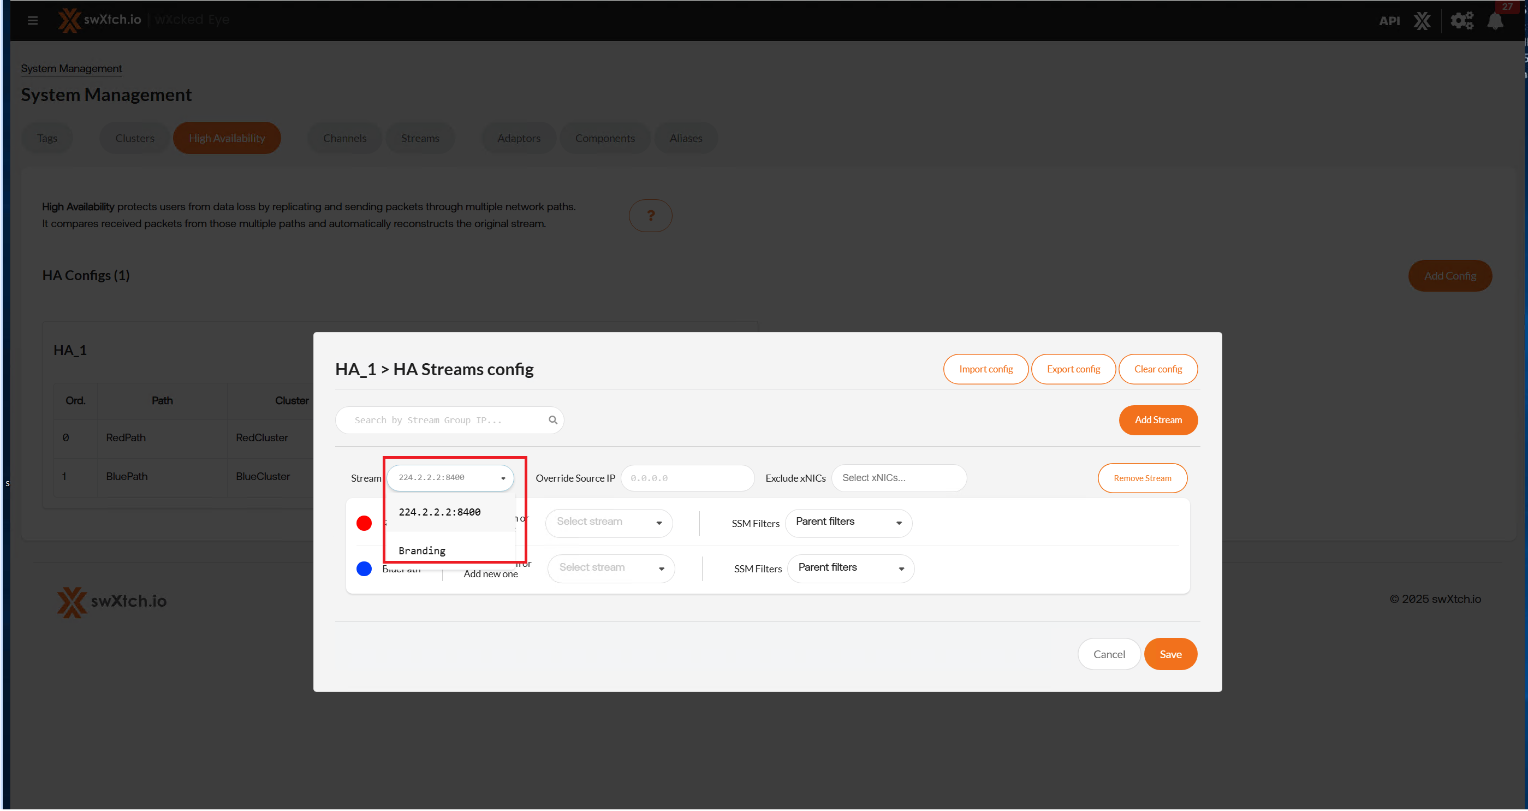The image size is (1528, 811).
Task: Open the settings gears icon
Action: click(x=1461, y=21)
